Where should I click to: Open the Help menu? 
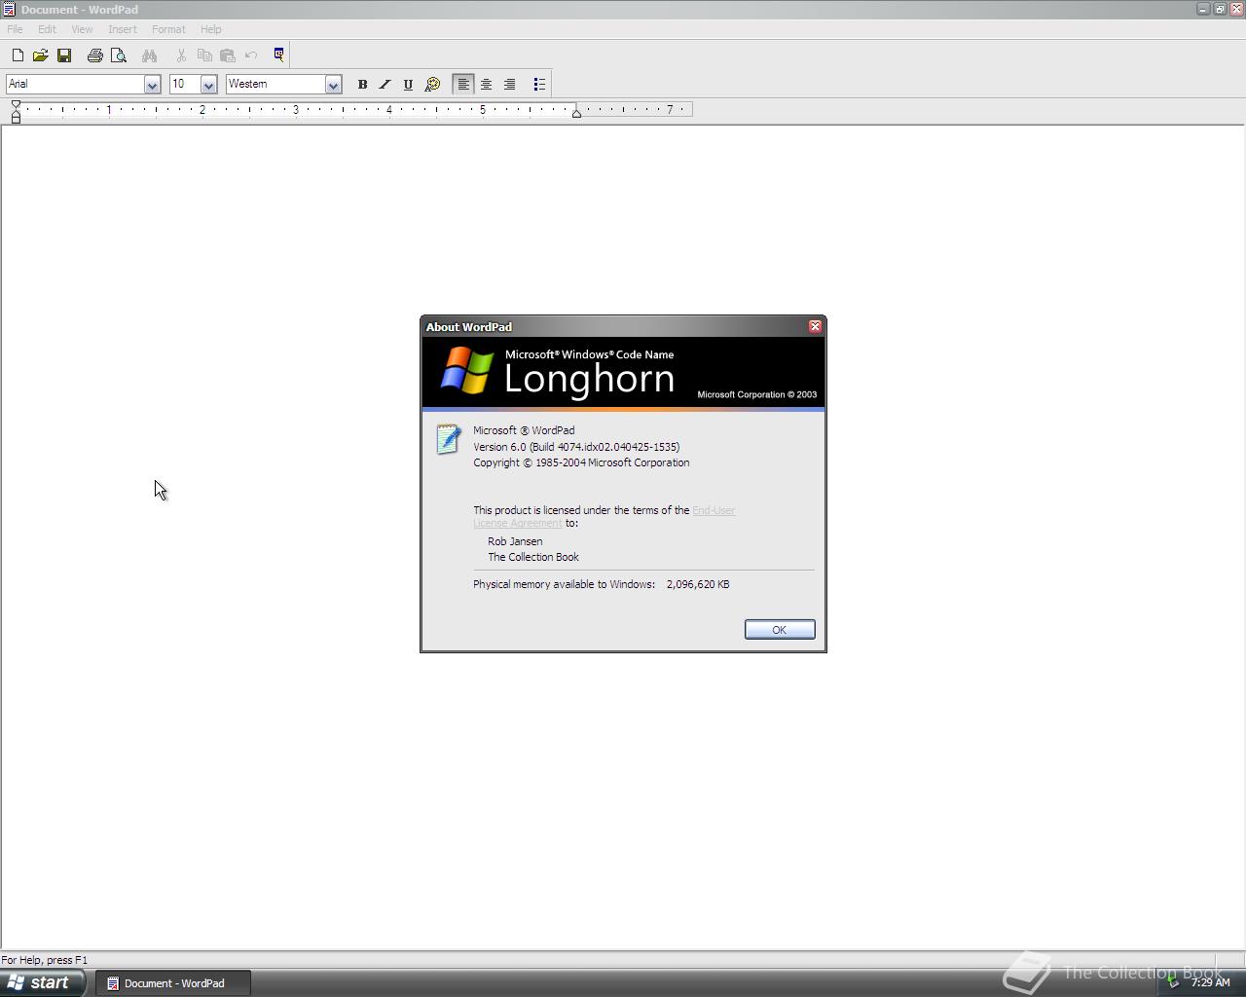[210, 29]
